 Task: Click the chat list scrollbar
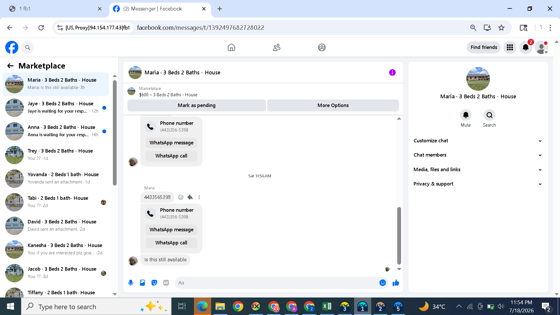(115, 133)
